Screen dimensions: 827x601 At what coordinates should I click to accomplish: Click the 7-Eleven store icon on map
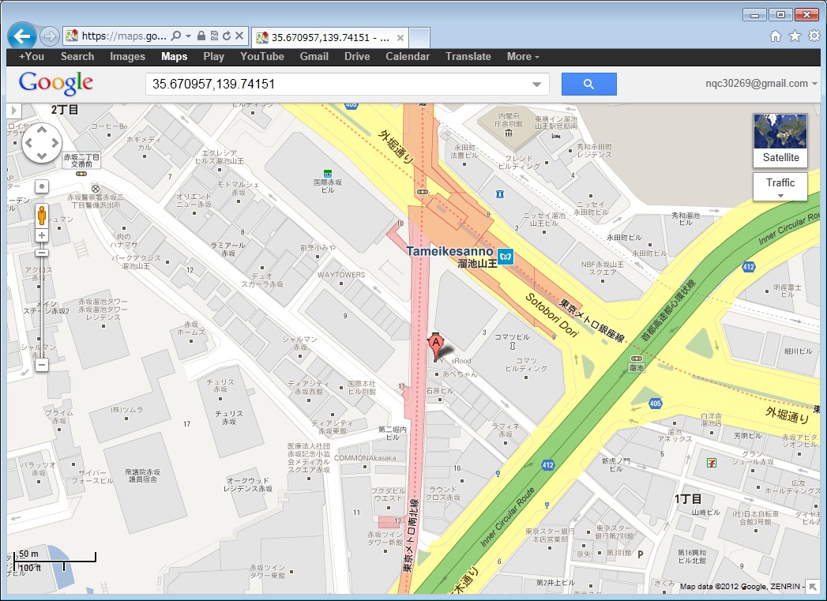coord(712,463)
